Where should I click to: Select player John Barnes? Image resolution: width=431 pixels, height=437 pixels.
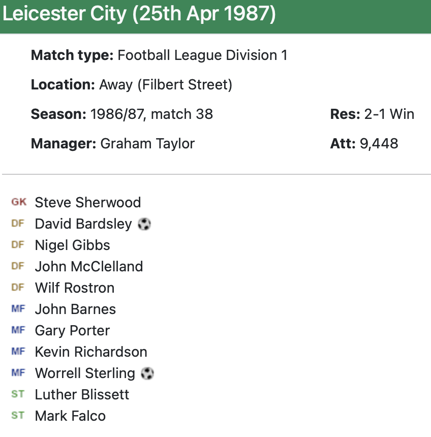point(75,309)
